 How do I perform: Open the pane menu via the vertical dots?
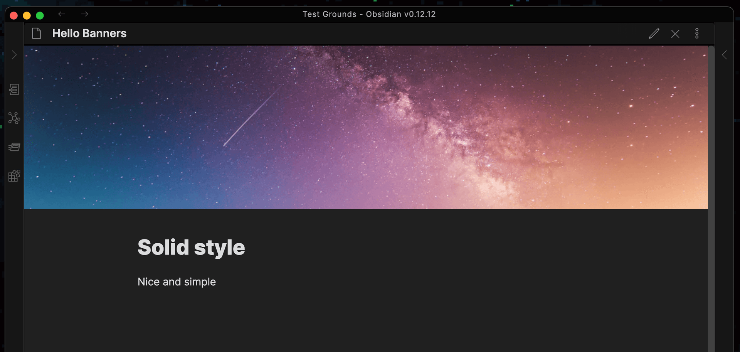[697, 34]
